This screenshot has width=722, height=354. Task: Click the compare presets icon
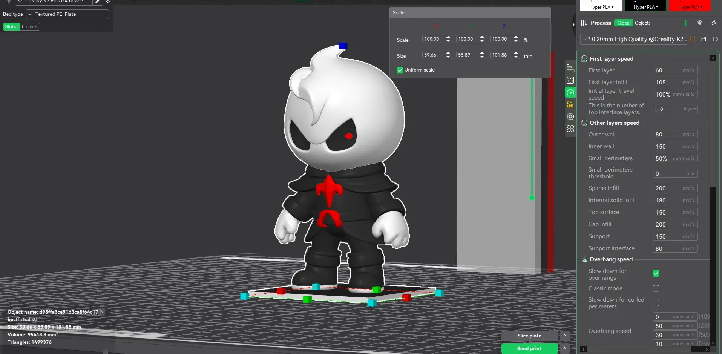tap(713, 23)
